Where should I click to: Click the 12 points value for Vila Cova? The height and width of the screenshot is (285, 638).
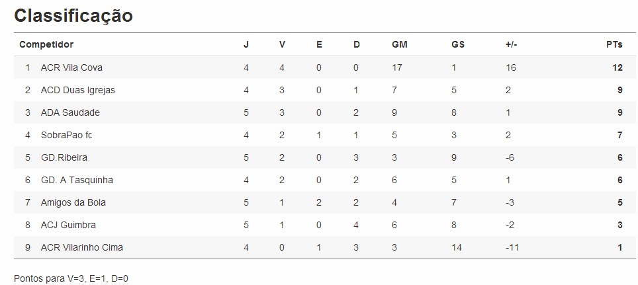pos(617,67)
